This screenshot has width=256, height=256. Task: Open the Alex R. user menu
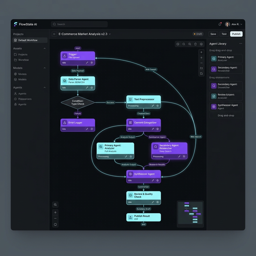pyautogui.click(x=234, y=24)
